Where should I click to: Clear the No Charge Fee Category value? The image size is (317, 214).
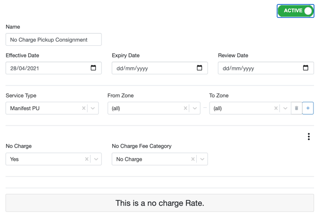[x=193, y=159]
